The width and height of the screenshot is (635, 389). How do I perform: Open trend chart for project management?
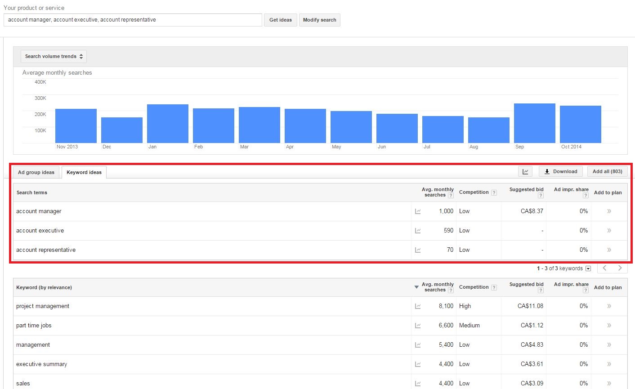[x=418, y=306]
